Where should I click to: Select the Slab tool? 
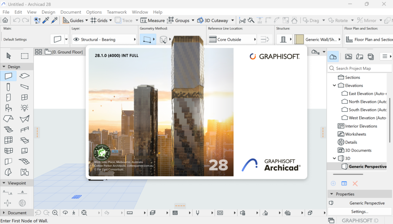click(x=24, y=76)
